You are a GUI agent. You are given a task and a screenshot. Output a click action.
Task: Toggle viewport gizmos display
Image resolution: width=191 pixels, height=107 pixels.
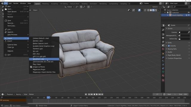[x=133, y=10]
